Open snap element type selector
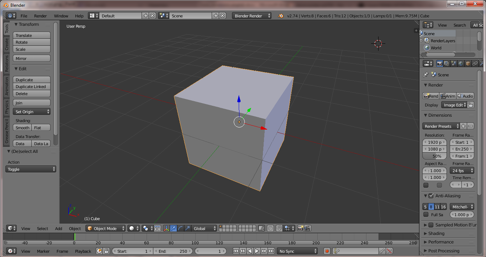 point(289,228)
